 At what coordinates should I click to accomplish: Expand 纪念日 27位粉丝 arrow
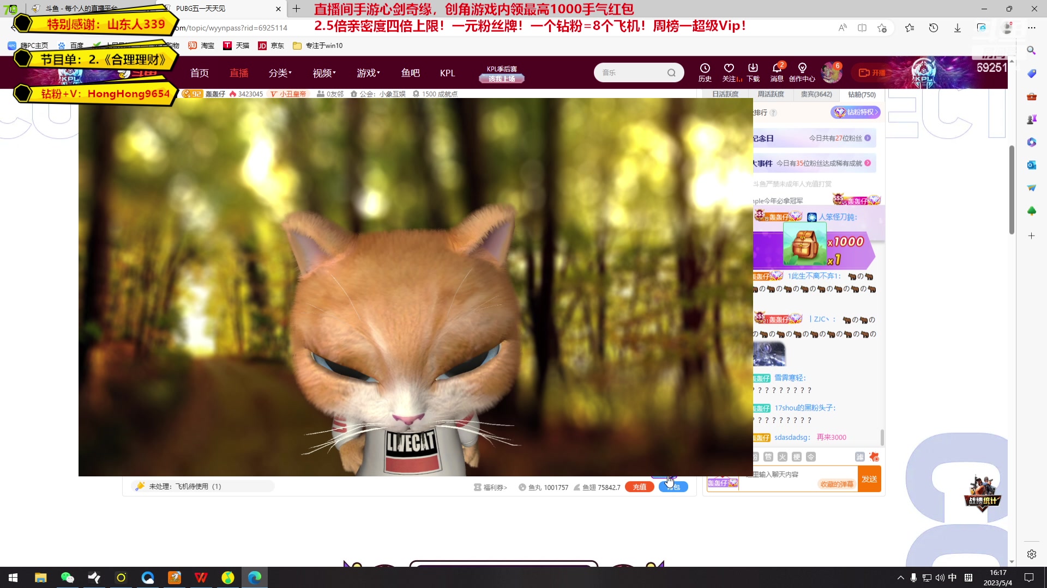click(868, 138)
